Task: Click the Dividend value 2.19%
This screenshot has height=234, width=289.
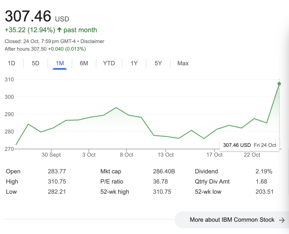Action: coord(264,171)
